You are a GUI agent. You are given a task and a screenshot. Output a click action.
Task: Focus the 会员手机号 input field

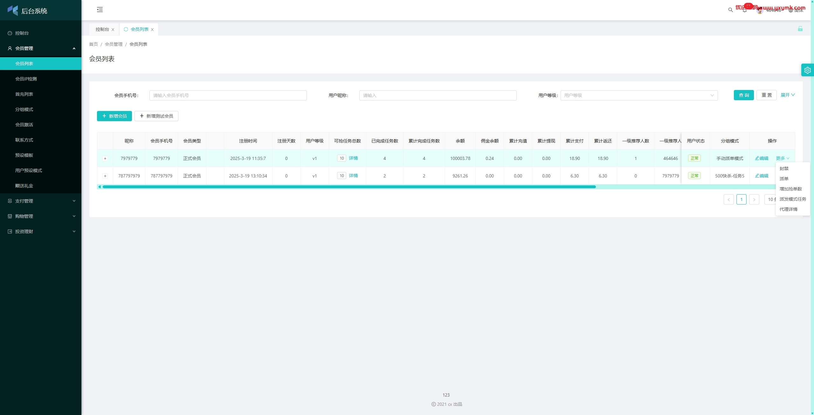228,95
